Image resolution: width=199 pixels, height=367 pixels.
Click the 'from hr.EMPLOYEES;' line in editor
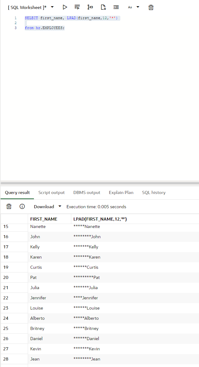[x=45, y=28]
